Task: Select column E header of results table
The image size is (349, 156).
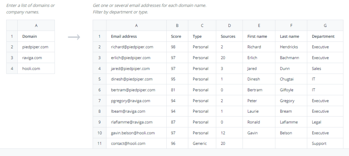Action: 259,25
